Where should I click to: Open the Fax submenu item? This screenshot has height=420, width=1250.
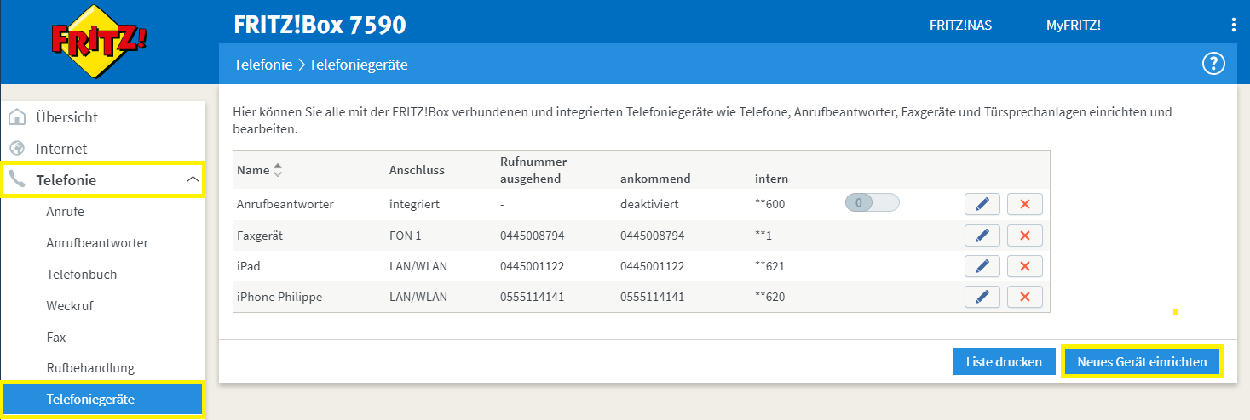click(x=56, y=338)
